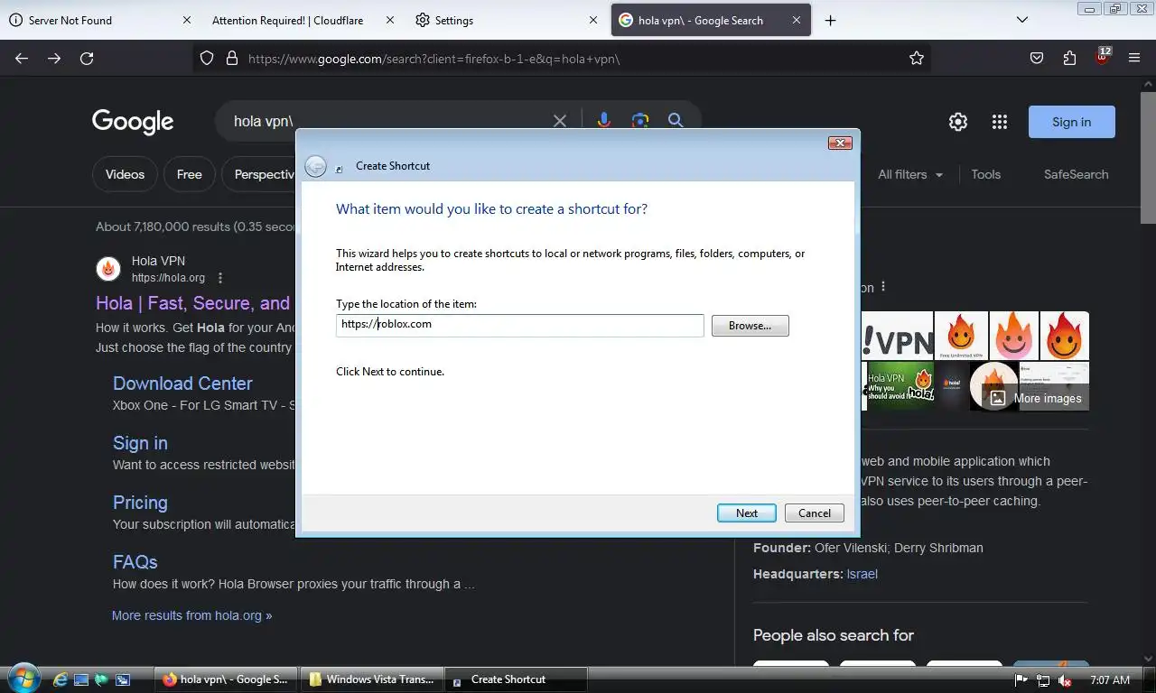Open Google apps grid
This screenshot has width=1156, height=693.
pyautogui.click(x=999, y=122)
